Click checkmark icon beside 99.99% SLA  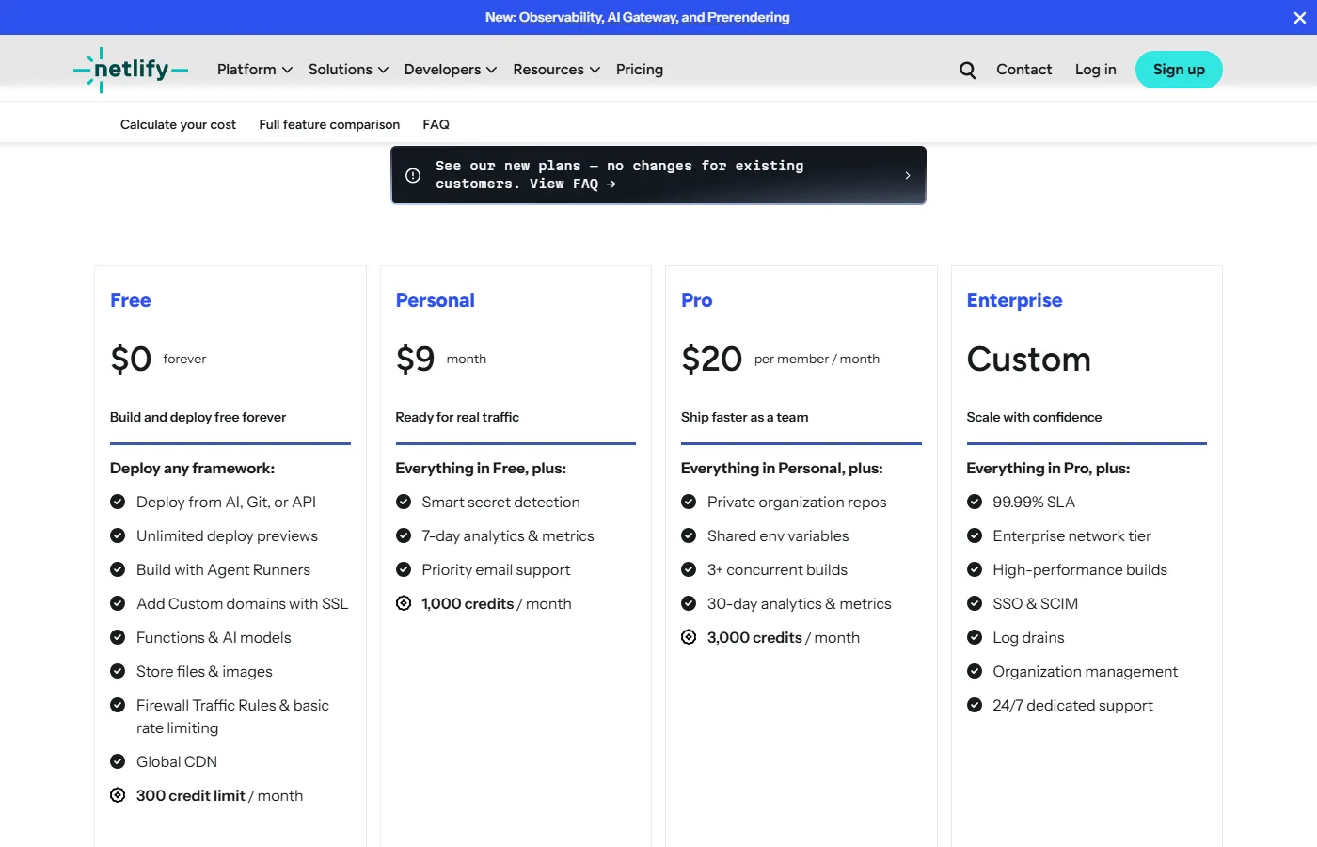click(975, 502)
